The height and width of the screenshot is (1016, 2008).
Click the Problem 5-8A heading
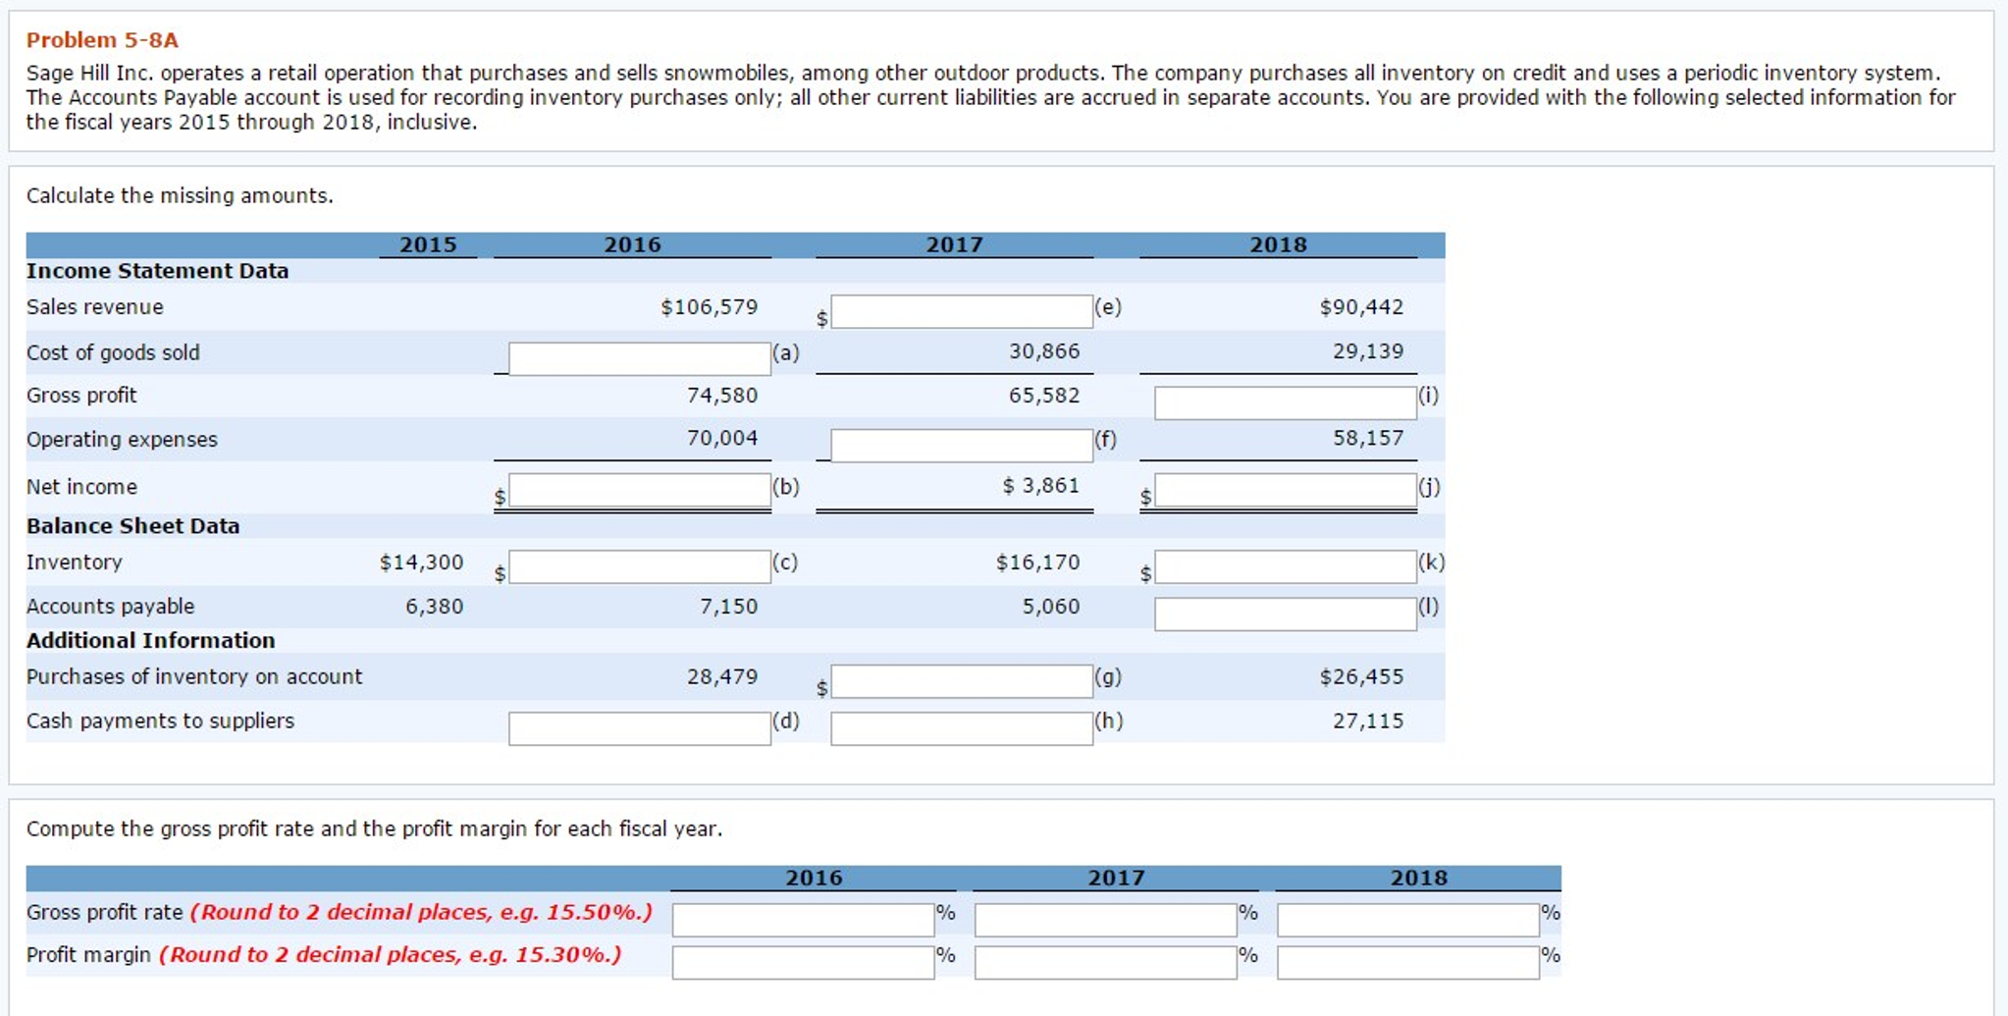coord(102,40)
